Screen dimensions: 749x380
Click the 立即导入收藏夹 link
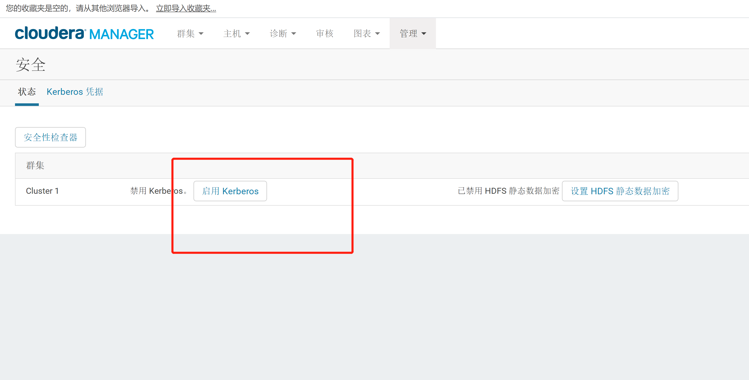pos(186,8)
